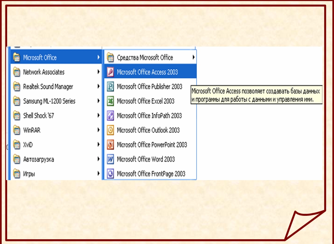Click the FrontPage 2003 icon

coord(110,174)
